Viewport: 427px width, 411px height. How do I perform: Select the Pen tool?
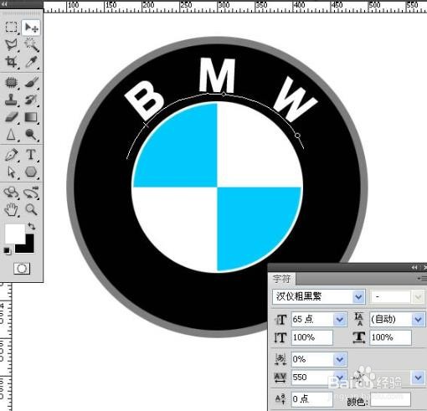click(x=11, y=155)
